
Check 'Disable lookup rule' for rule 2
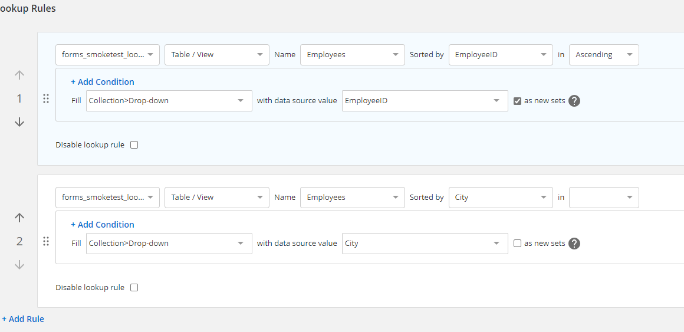134,288
